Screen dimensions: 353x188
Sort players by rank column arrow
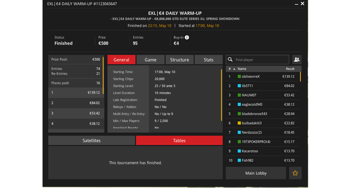pos(234,69)
